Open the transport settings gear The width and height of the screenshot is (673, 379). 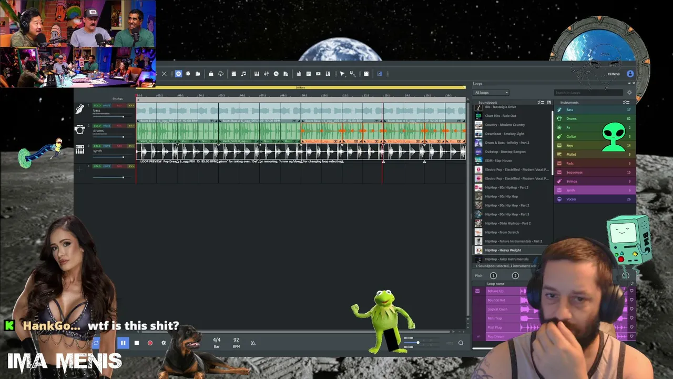pos(164,343)
